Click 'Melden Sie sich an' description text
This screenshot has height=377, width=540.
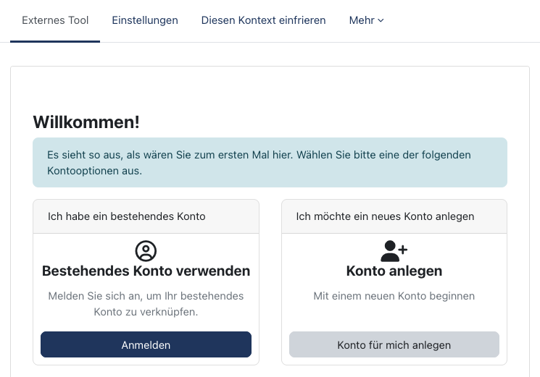(x=146, y=304)
